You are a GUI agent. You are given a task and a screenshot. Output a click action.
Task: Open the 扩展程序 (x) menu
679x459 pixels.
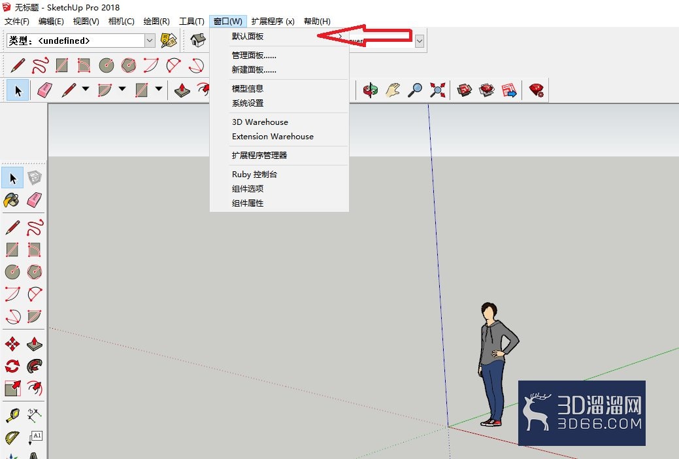coord(273,21)
